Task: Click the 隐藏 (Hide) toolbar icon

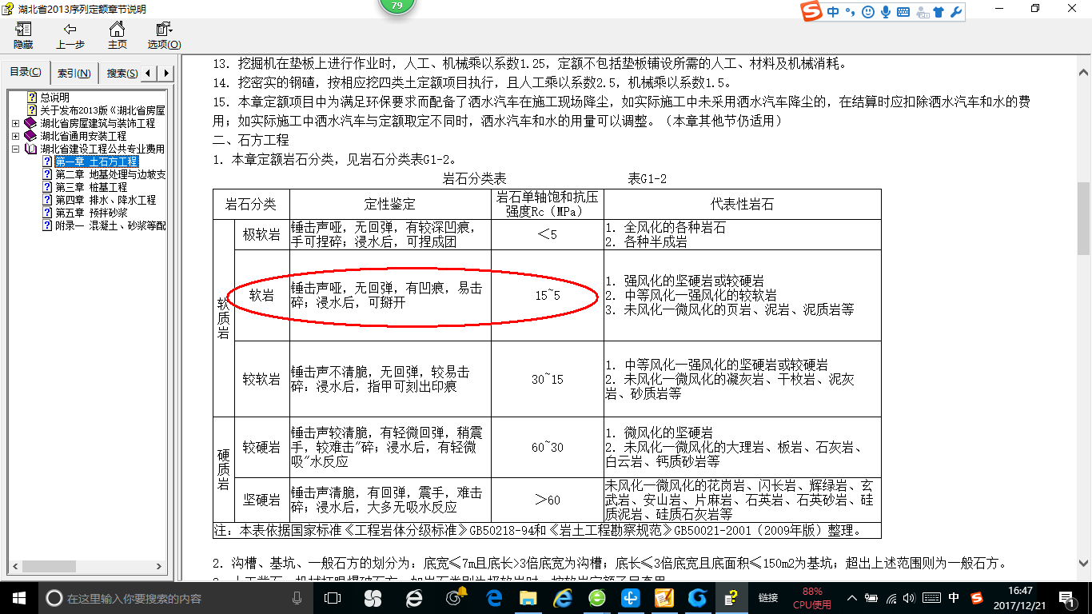Action: [x=23, y=35]
